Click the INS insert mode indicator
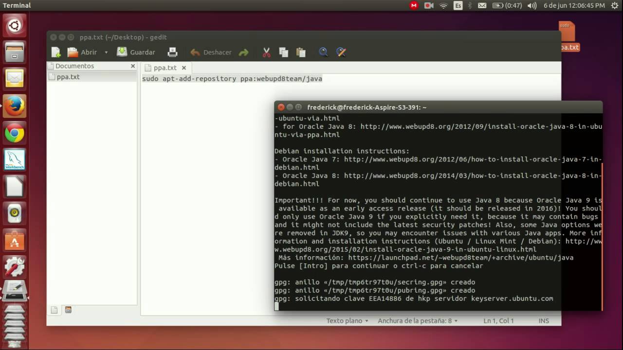The image size is (623, 350). click(x=544, y=320)
